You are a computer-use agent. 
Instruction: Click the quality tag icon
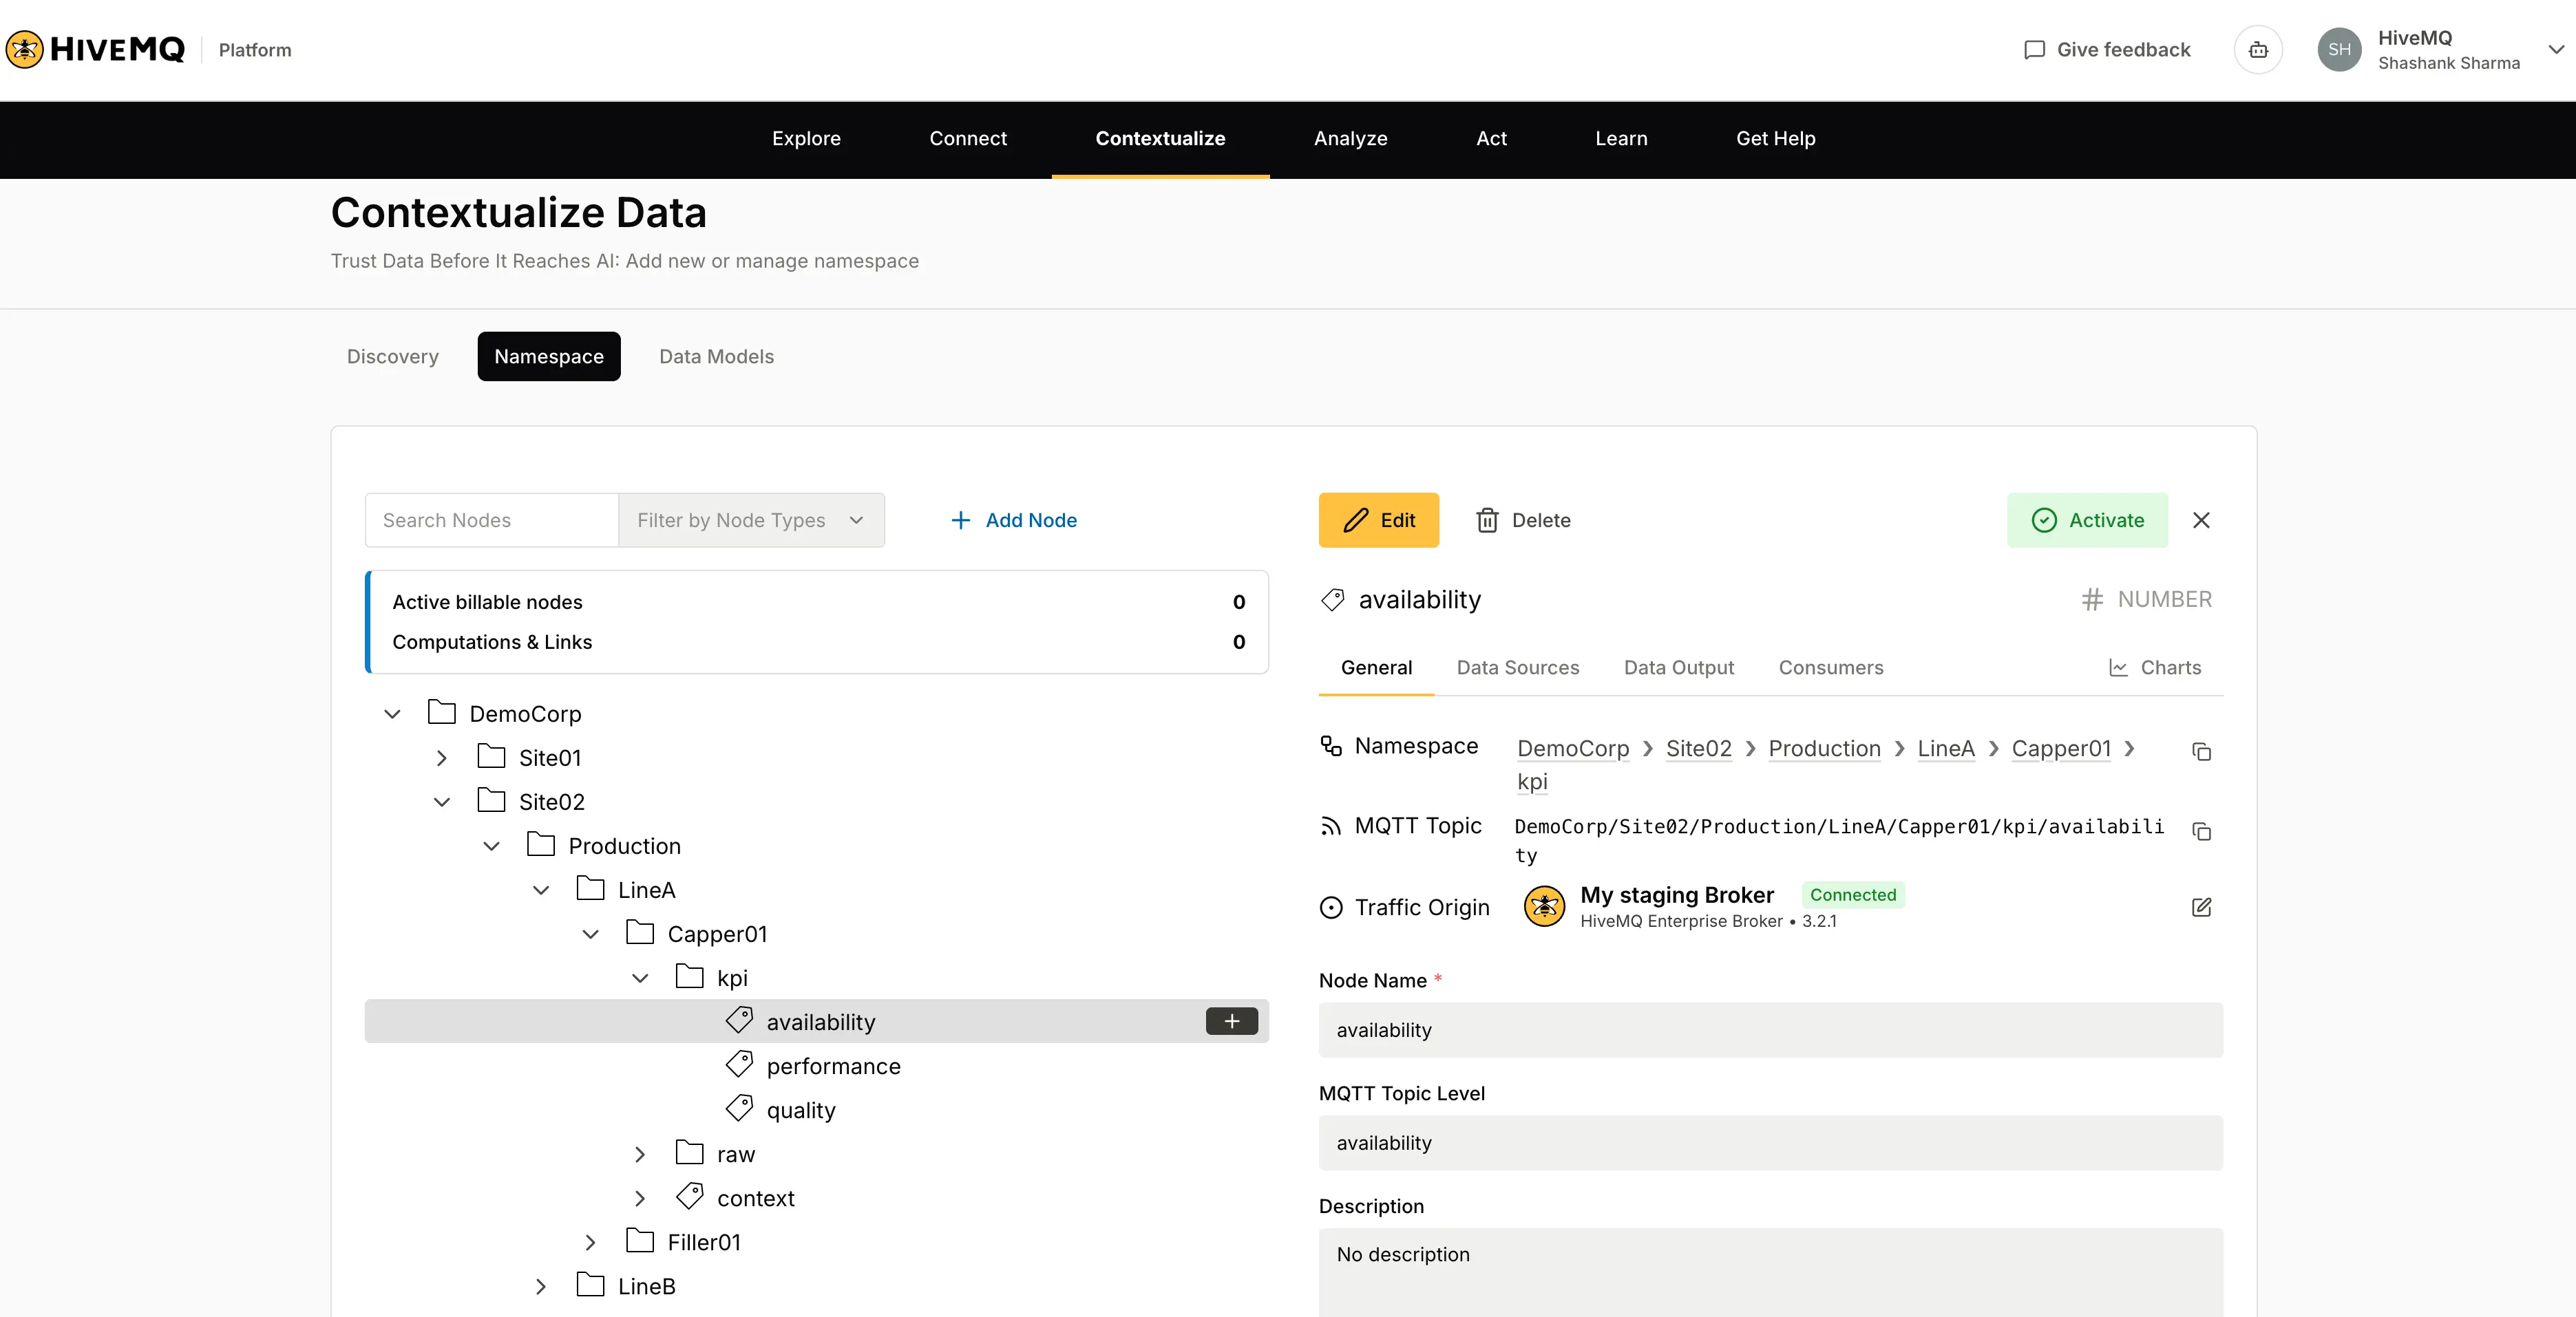(739, 1108)
